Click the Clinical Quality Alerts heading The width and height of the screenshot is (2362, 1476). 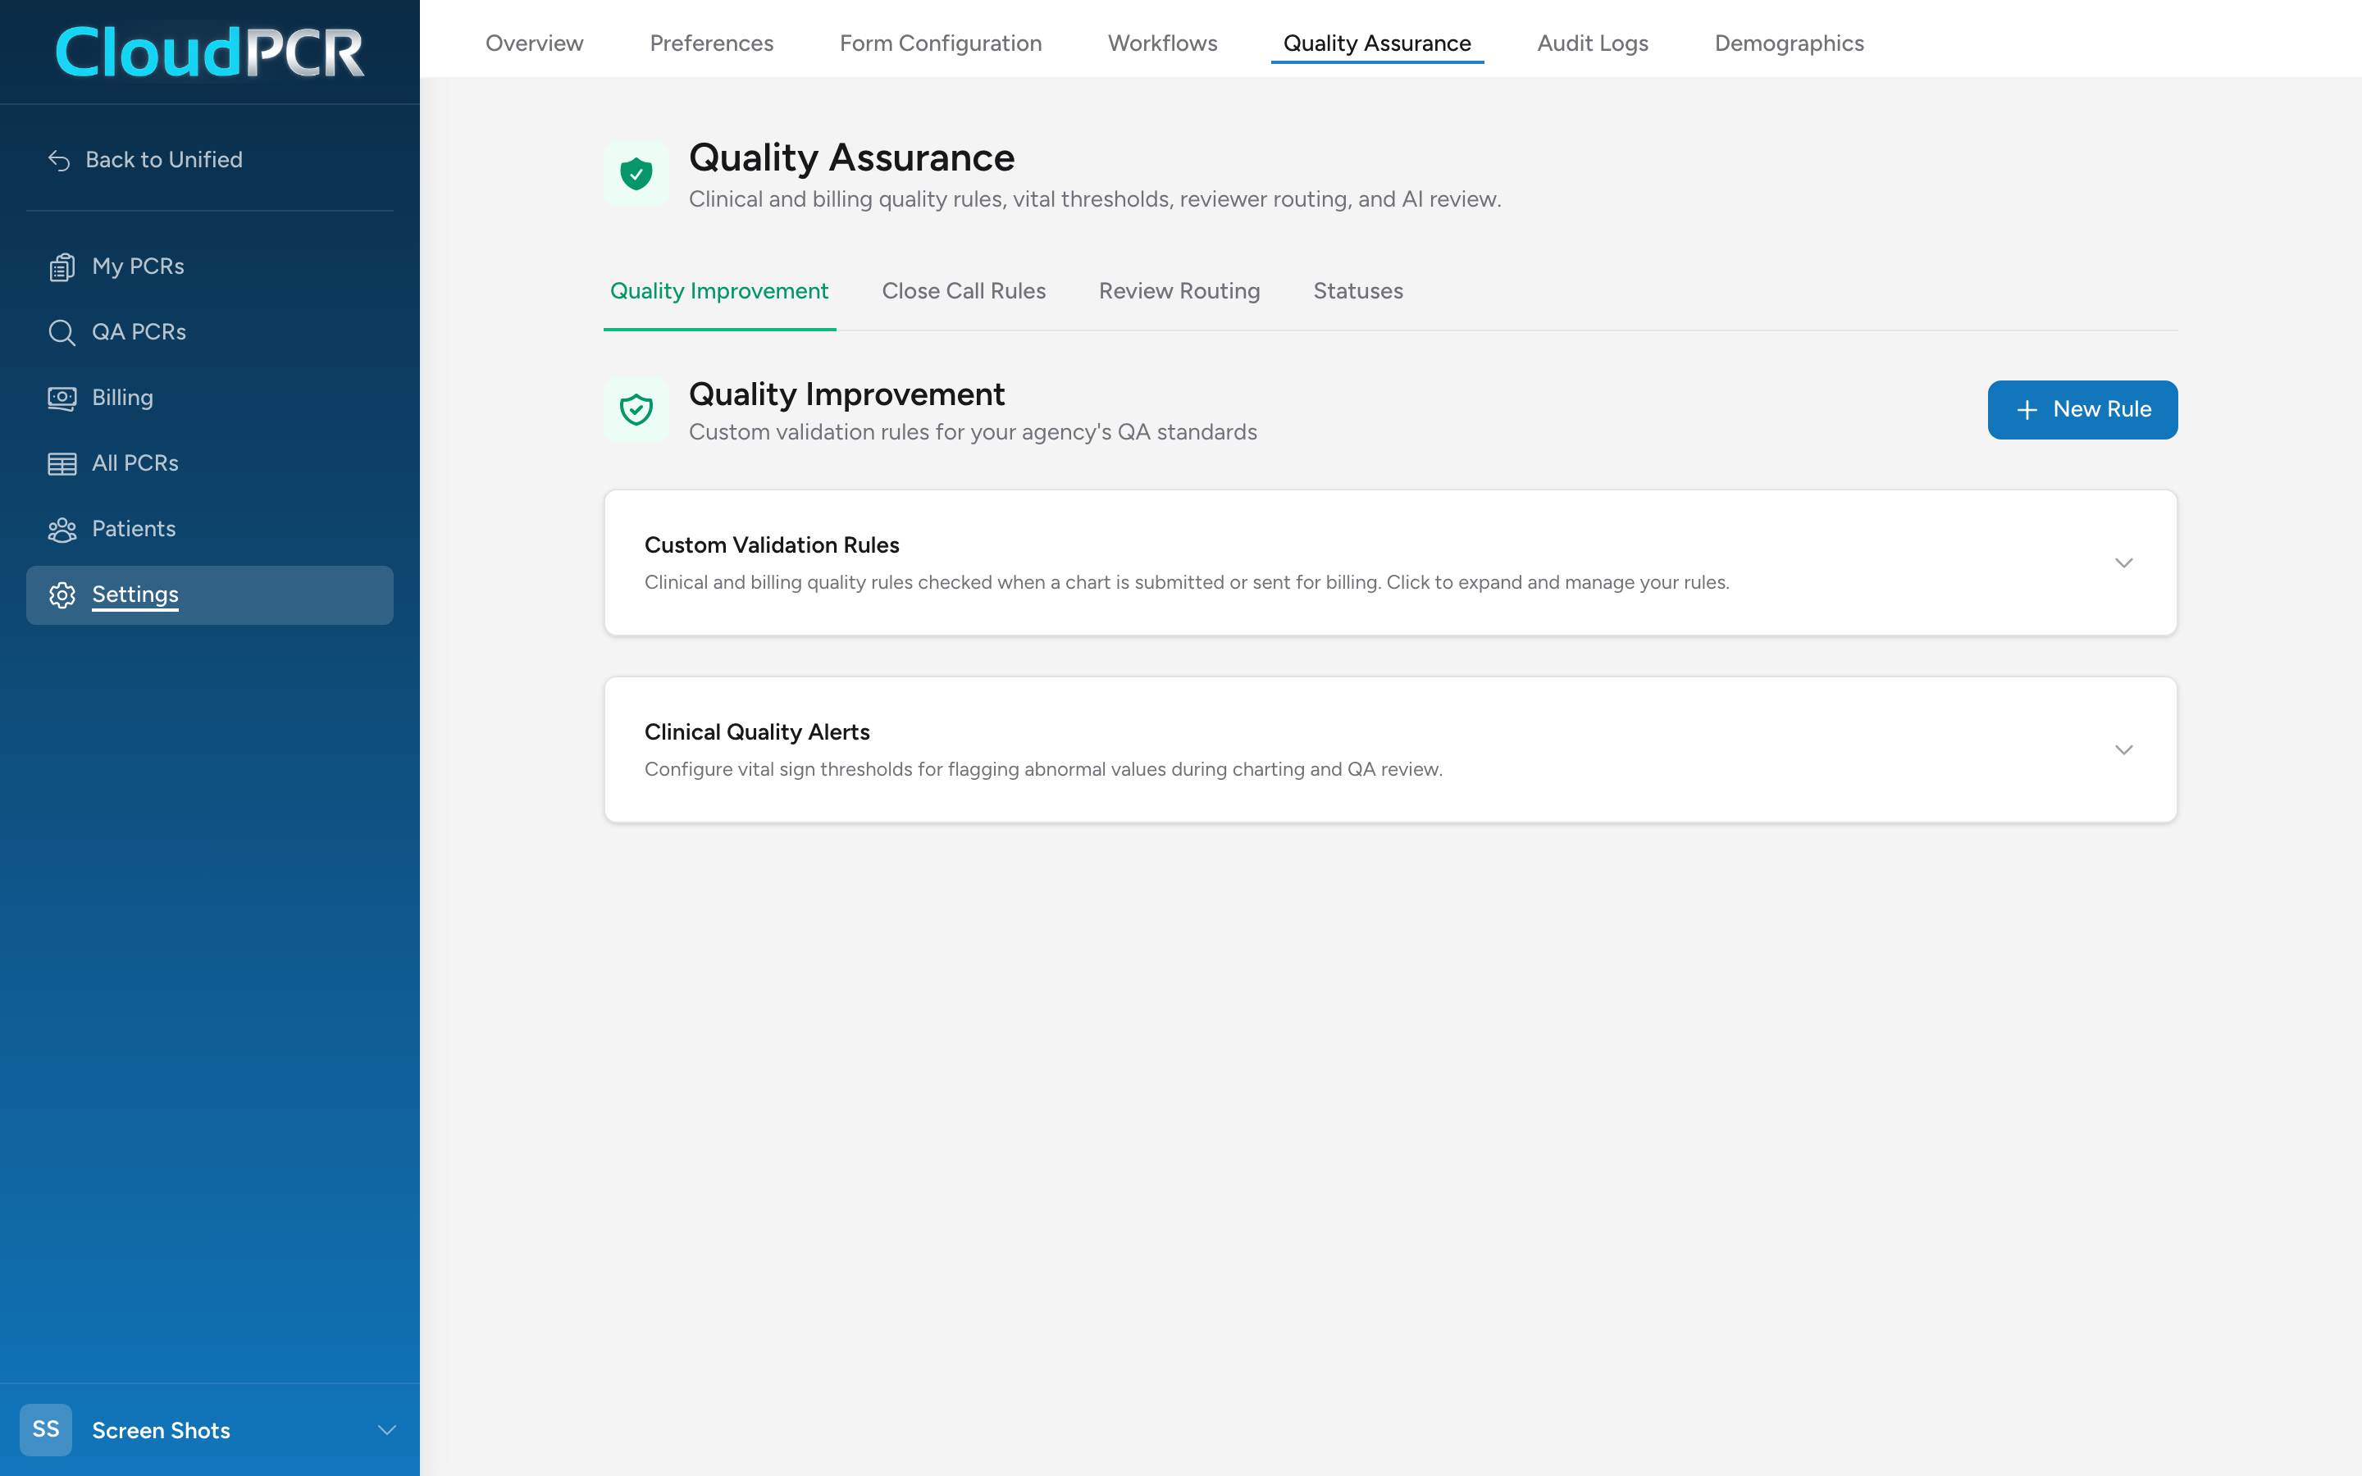click(756, 732)
